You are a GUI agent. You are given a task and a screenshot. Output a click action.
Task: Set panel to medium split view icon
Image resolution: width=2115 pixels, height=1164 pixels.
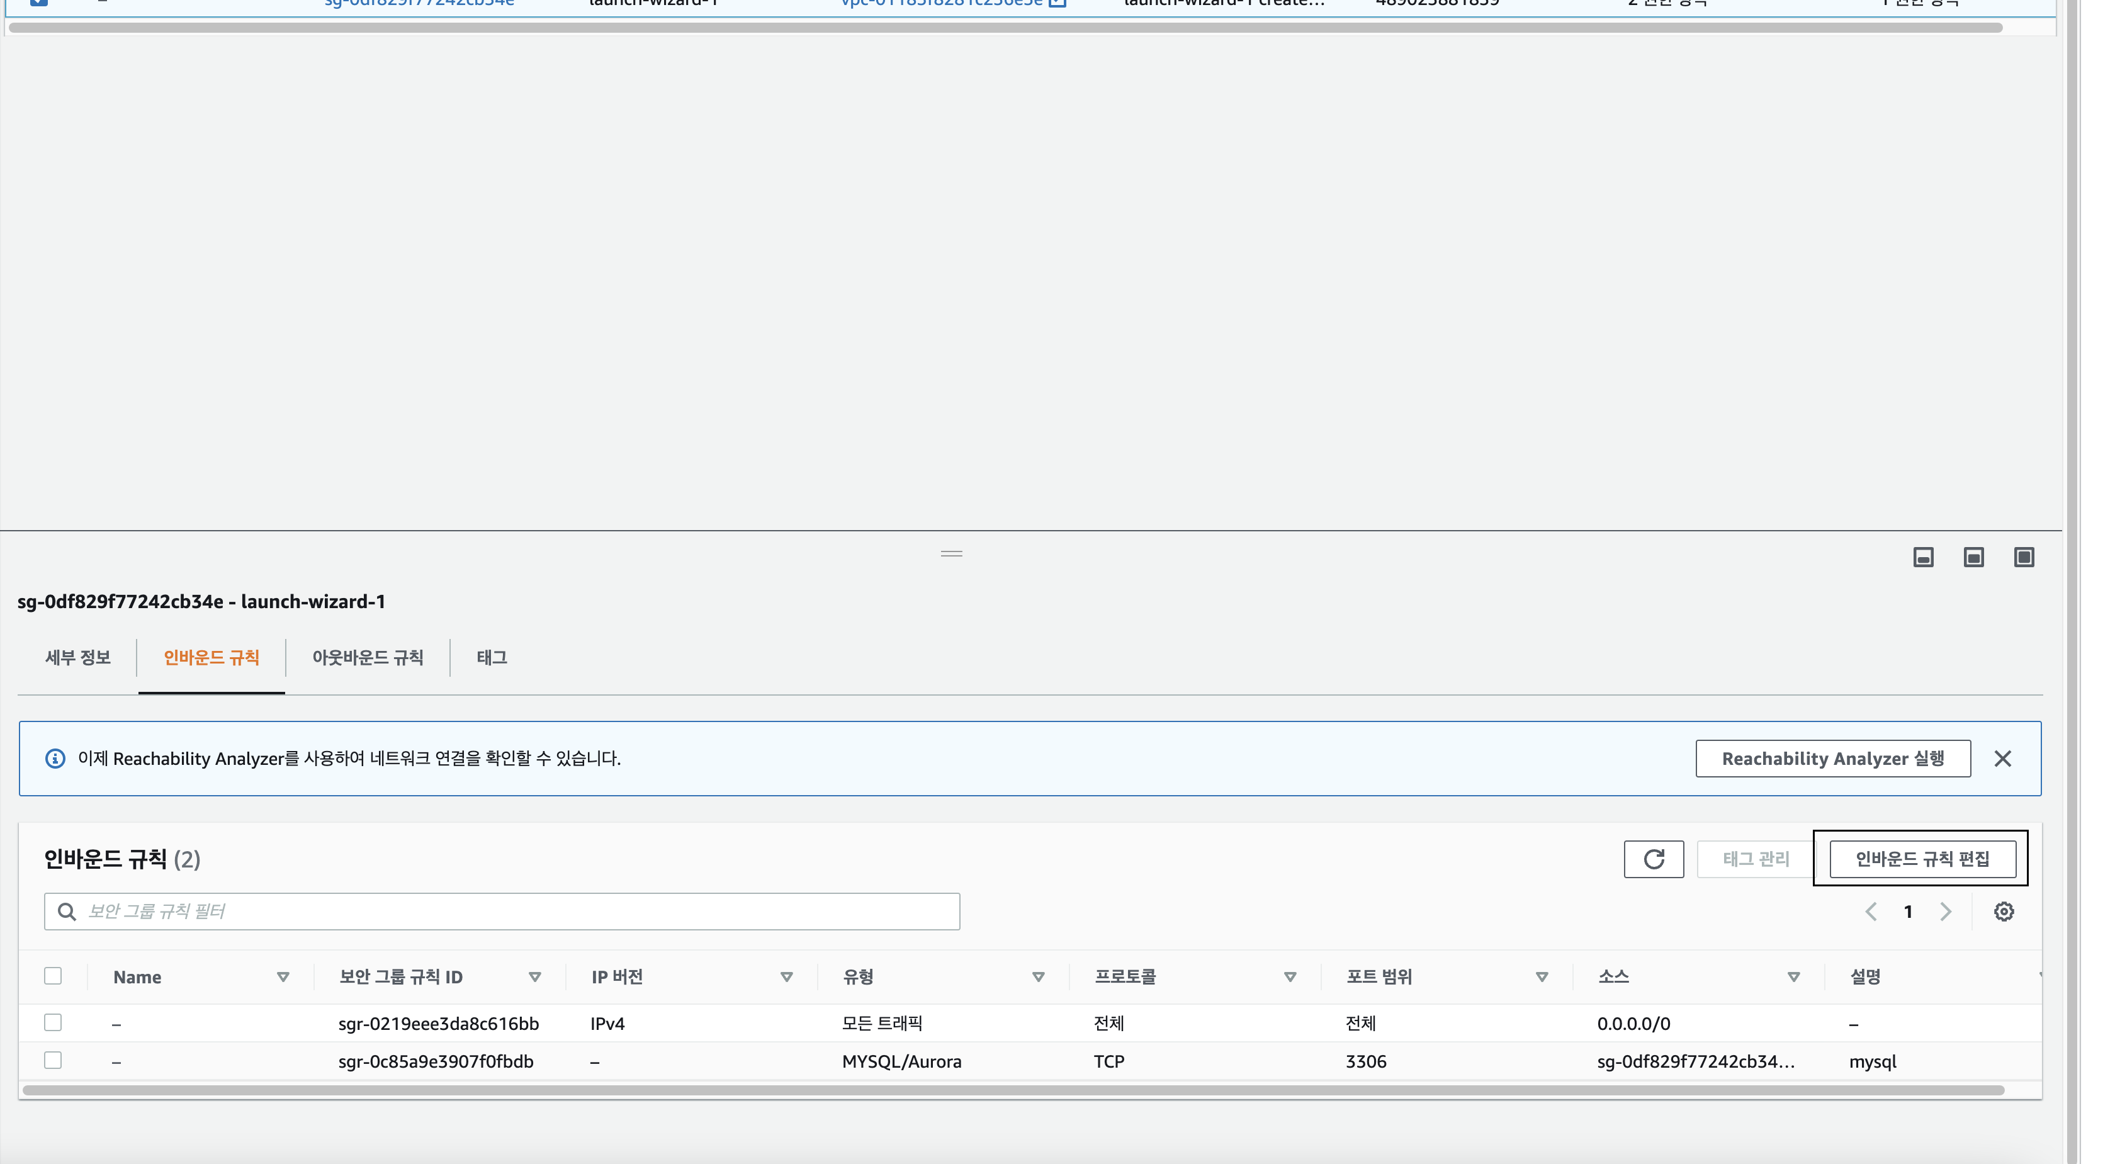[1974, 557]
